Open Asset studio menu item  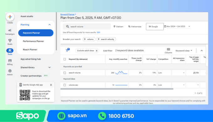27,16
